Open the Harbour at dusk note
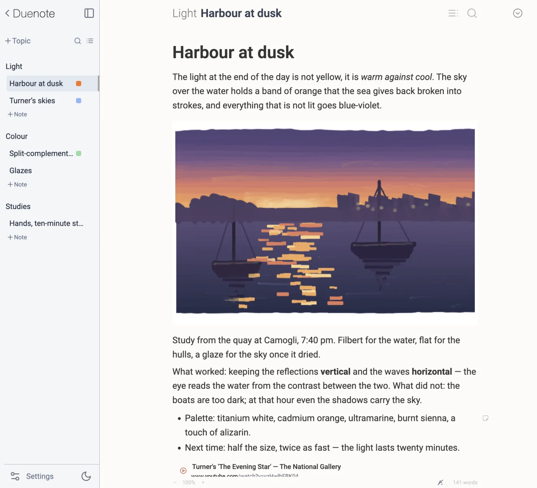 point(52,83)
